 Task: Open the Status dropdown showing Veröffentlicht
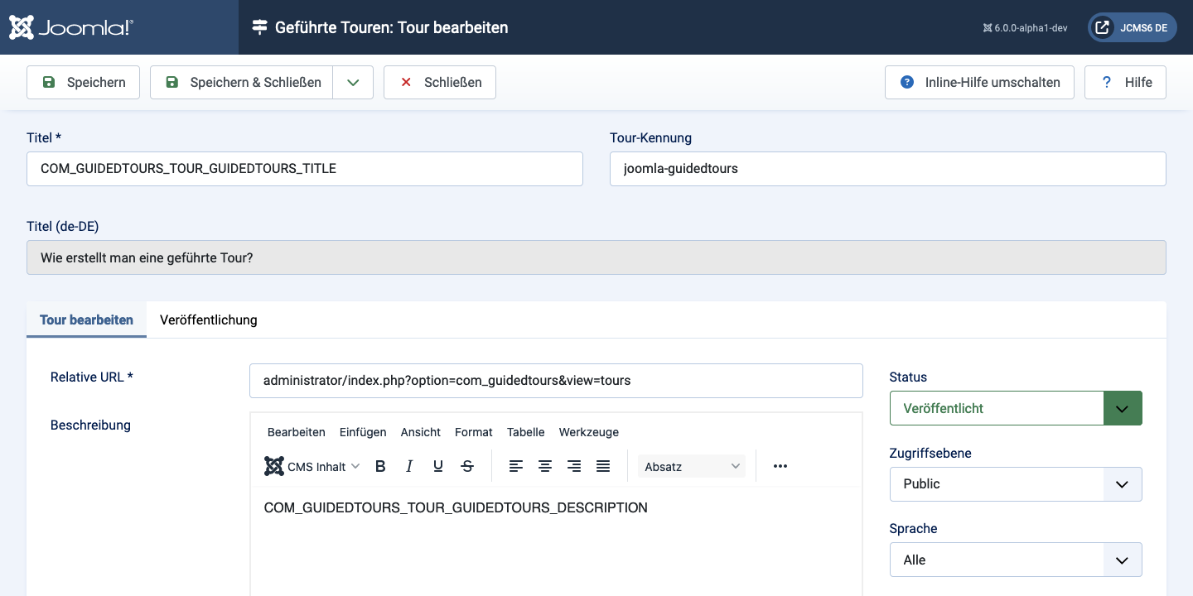pyautogui.click(x=1016, y=408)
